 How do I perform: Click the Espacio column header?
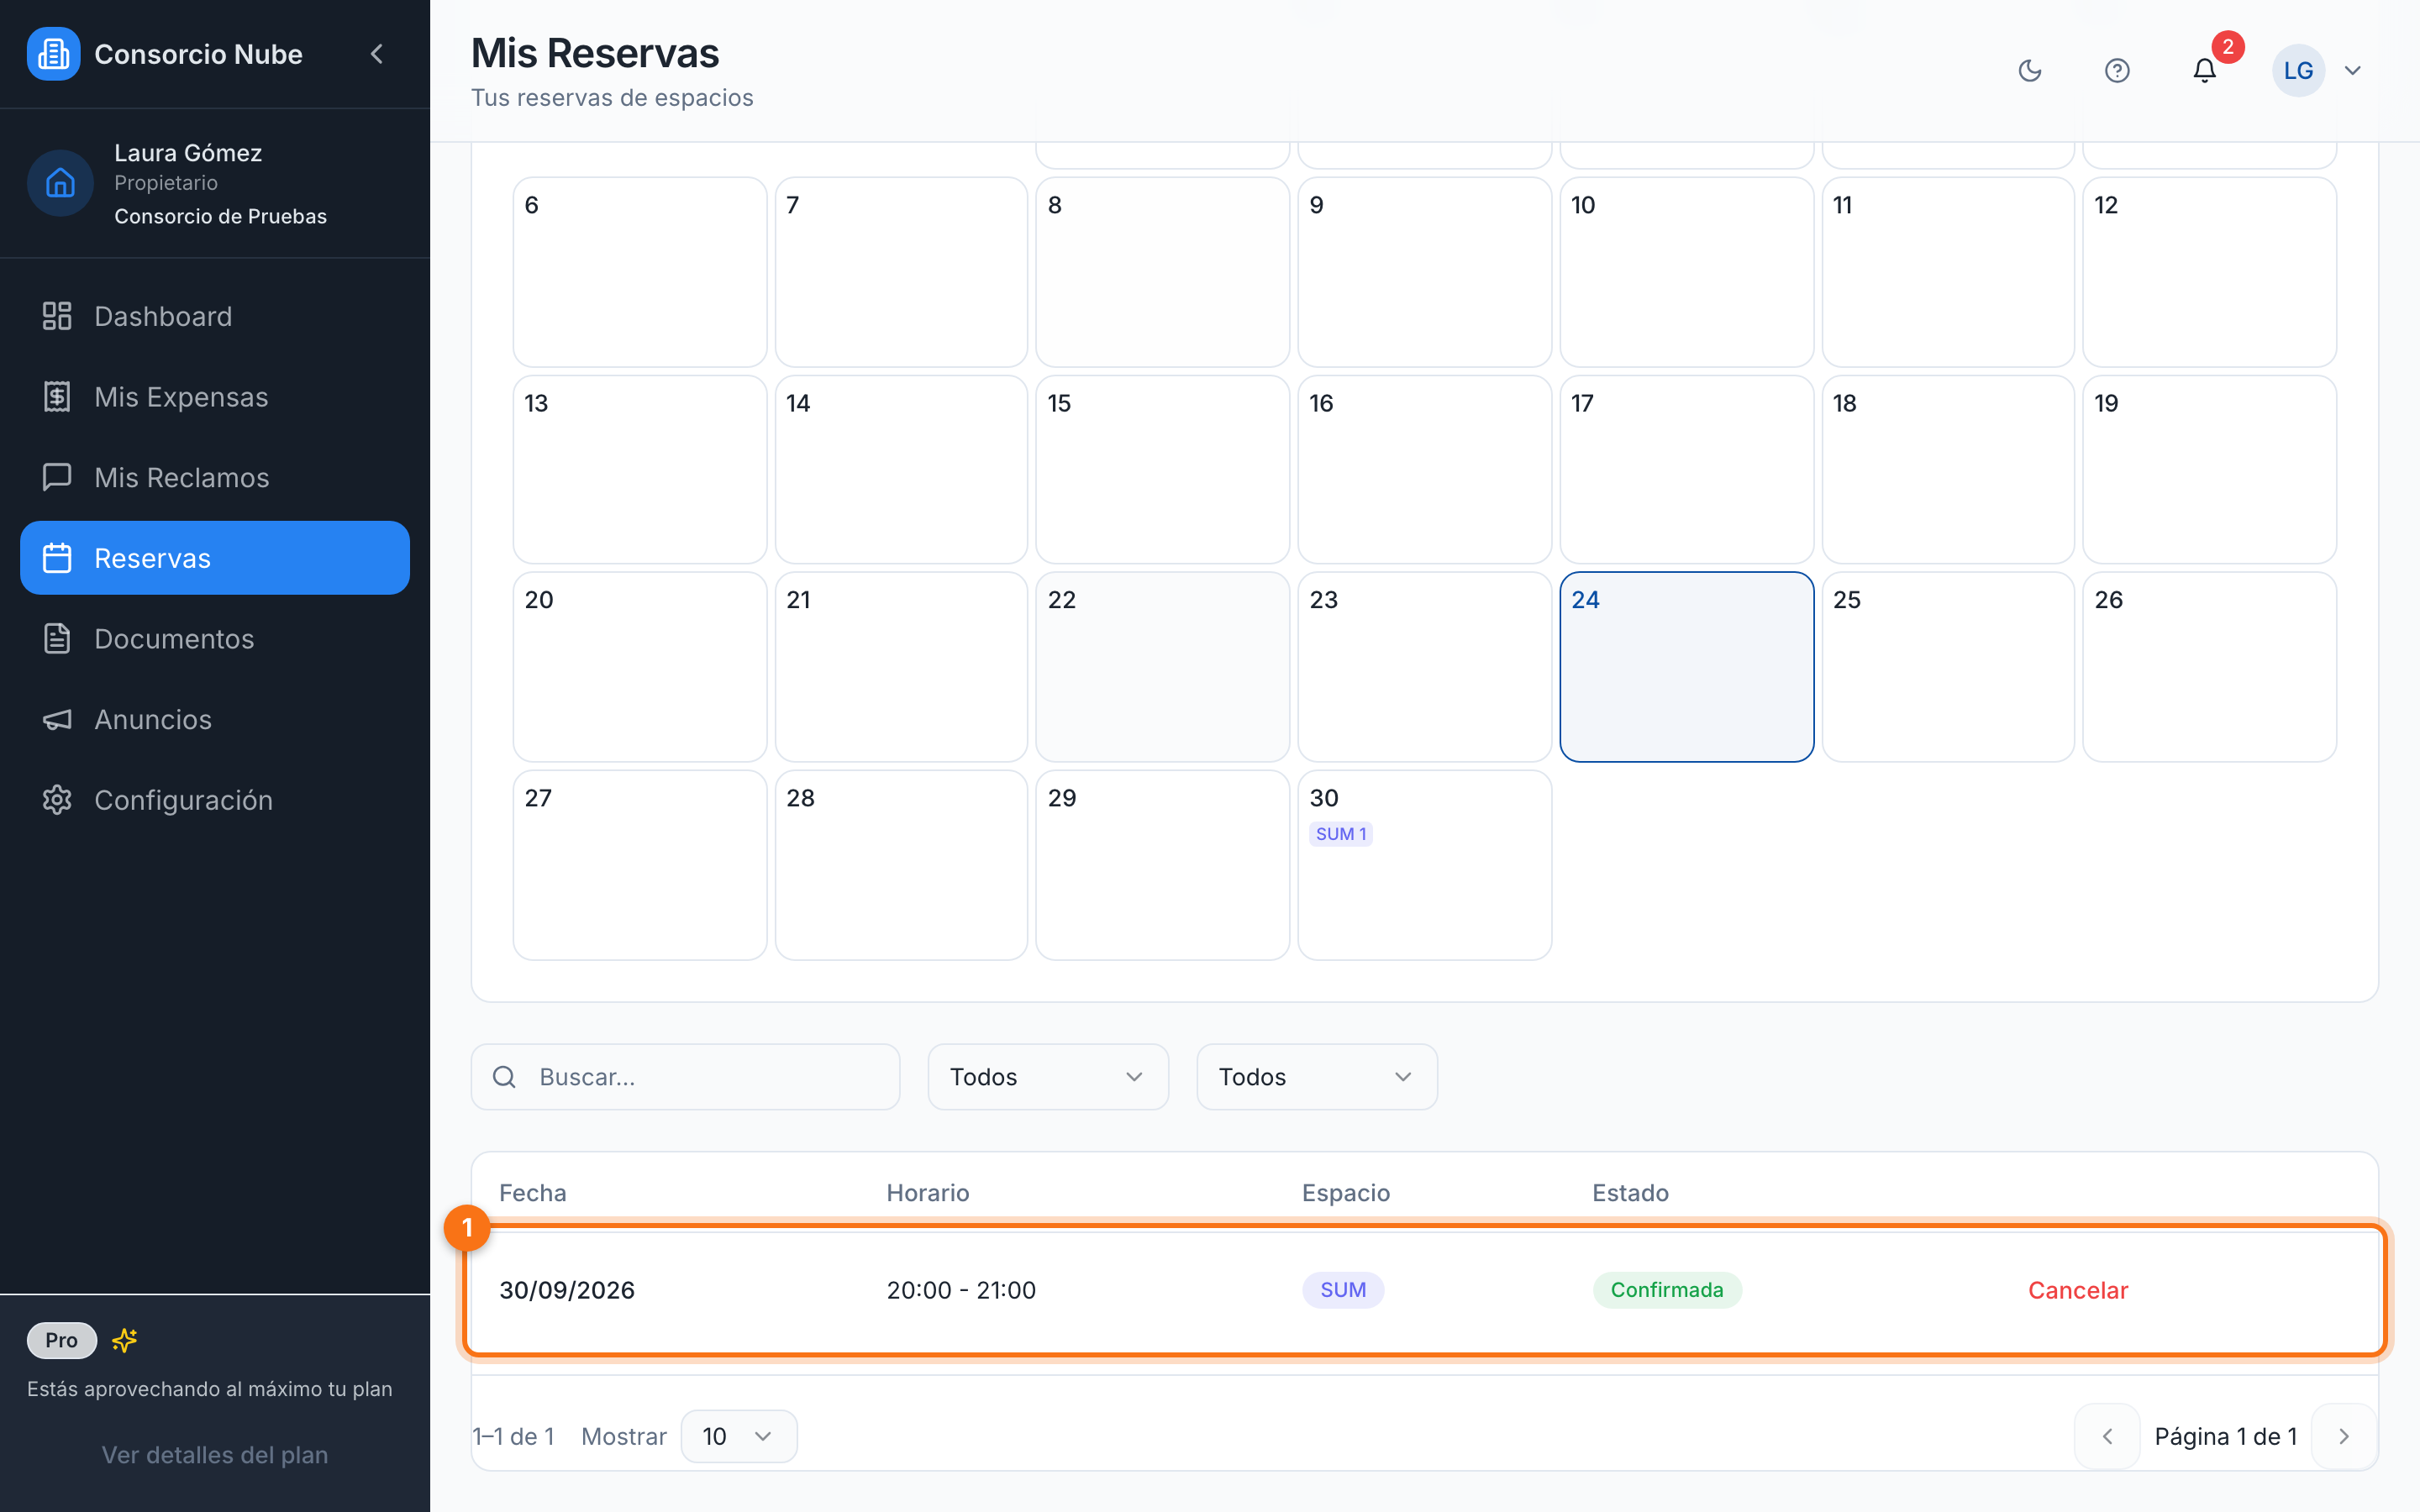coord(1346,1193)
